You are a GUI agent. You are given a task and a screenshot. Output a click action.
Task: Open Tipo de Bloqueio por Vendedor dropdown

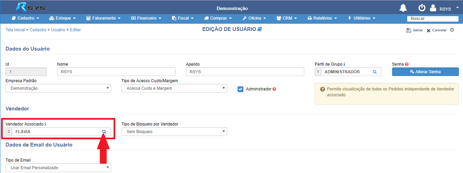[174, 132]
